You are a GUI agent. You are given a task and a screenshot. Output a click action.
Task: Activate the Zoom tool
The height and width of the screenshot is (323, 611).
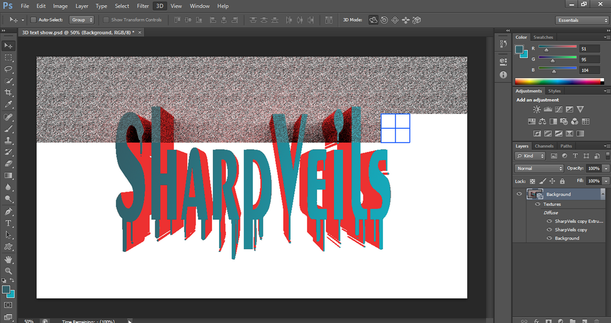click(x=9, y=271)
